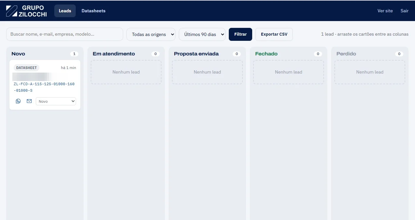Click the Novo column header

(x=18, y=54)
